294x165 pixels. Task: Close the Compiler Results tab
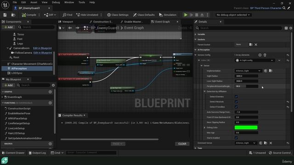coord(85,115)
